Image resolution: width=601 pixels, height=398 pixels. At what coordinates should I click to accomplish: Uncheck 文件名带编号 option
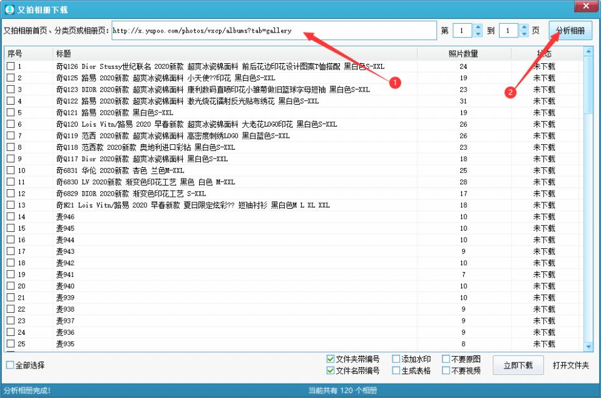(x=331, y=371)
